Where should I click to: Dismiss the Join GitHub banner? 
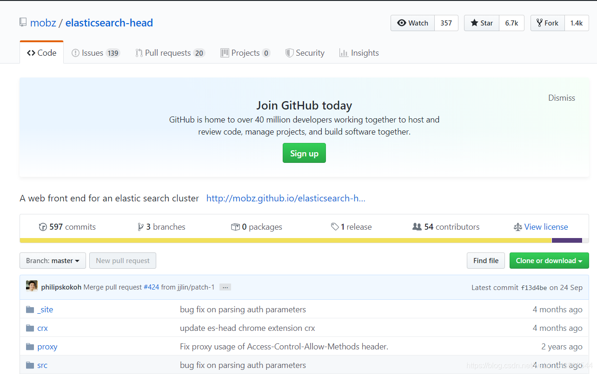pyautogui.click(x=562, y=98)
